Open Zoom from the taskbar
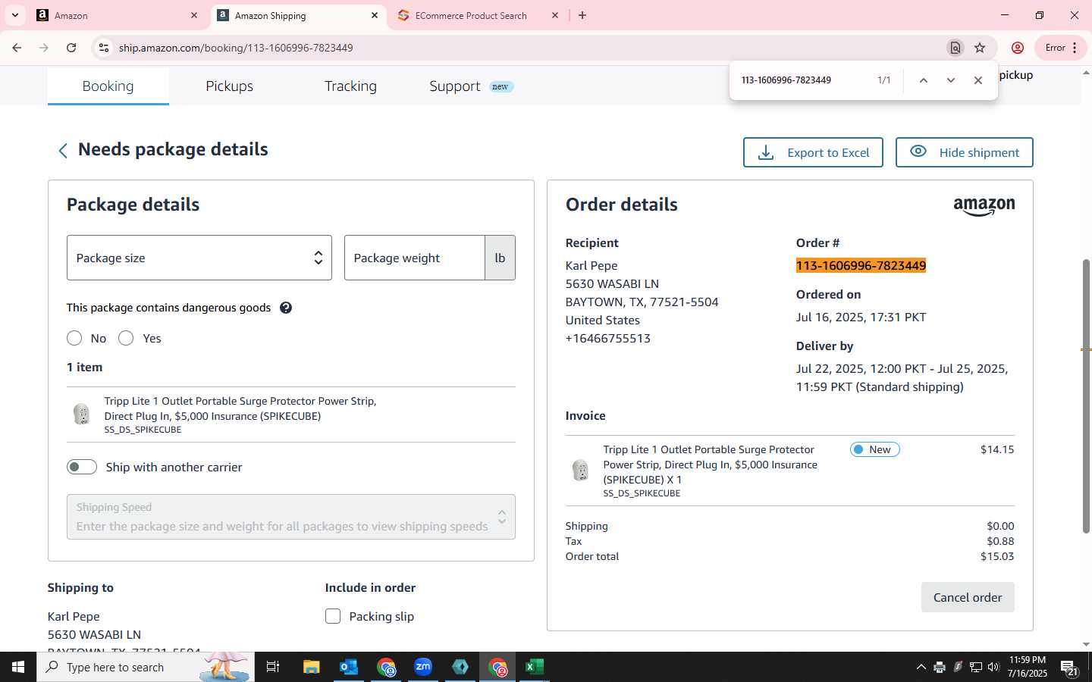This screenshot has height=682, width=1092. 423,667
